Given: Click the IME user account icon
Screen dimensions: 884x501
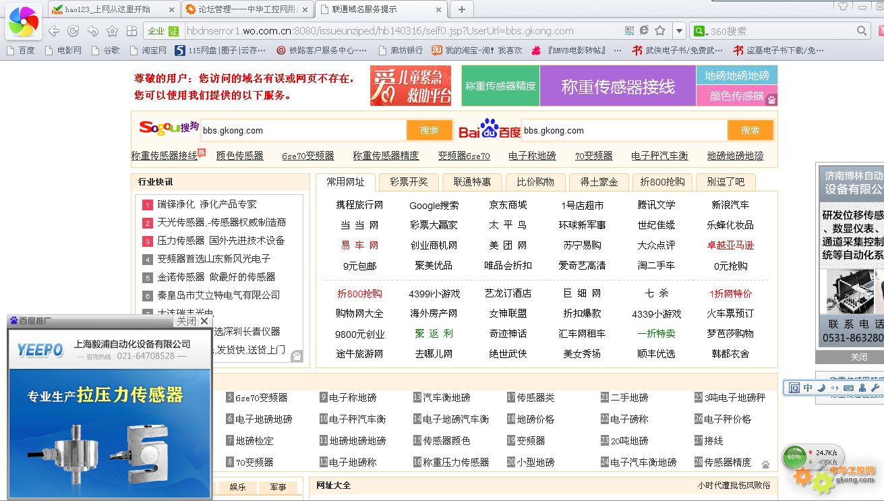Looking at the screenshot, I should click(x=862, y=388).
